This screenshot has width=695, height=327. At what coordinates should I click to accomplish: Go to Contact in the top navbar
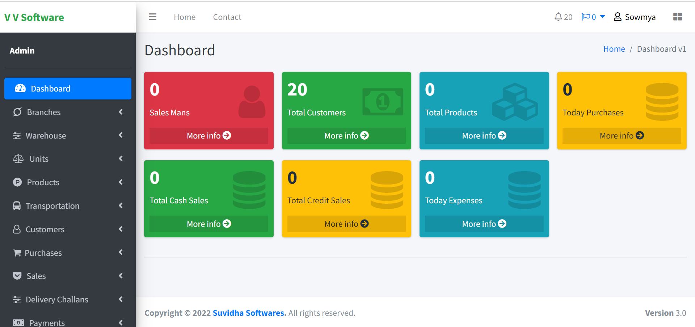coord(227,17)
